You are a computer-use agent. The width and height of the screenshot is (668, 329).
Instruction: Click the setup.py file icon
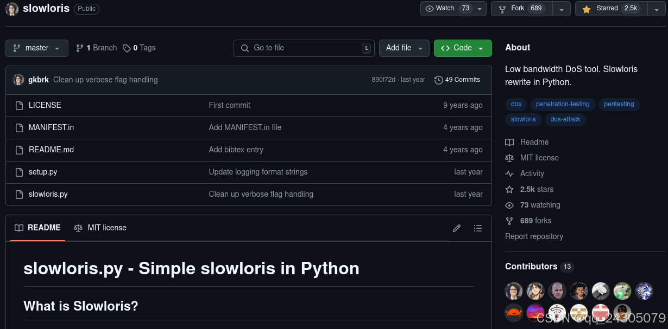[19, 172]
